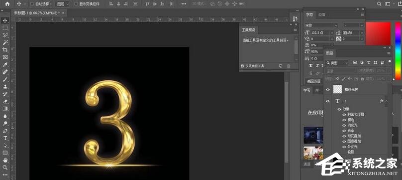Select the Frame tool
Viewport: 402px width, 180px height.
(x=5, y=57)
